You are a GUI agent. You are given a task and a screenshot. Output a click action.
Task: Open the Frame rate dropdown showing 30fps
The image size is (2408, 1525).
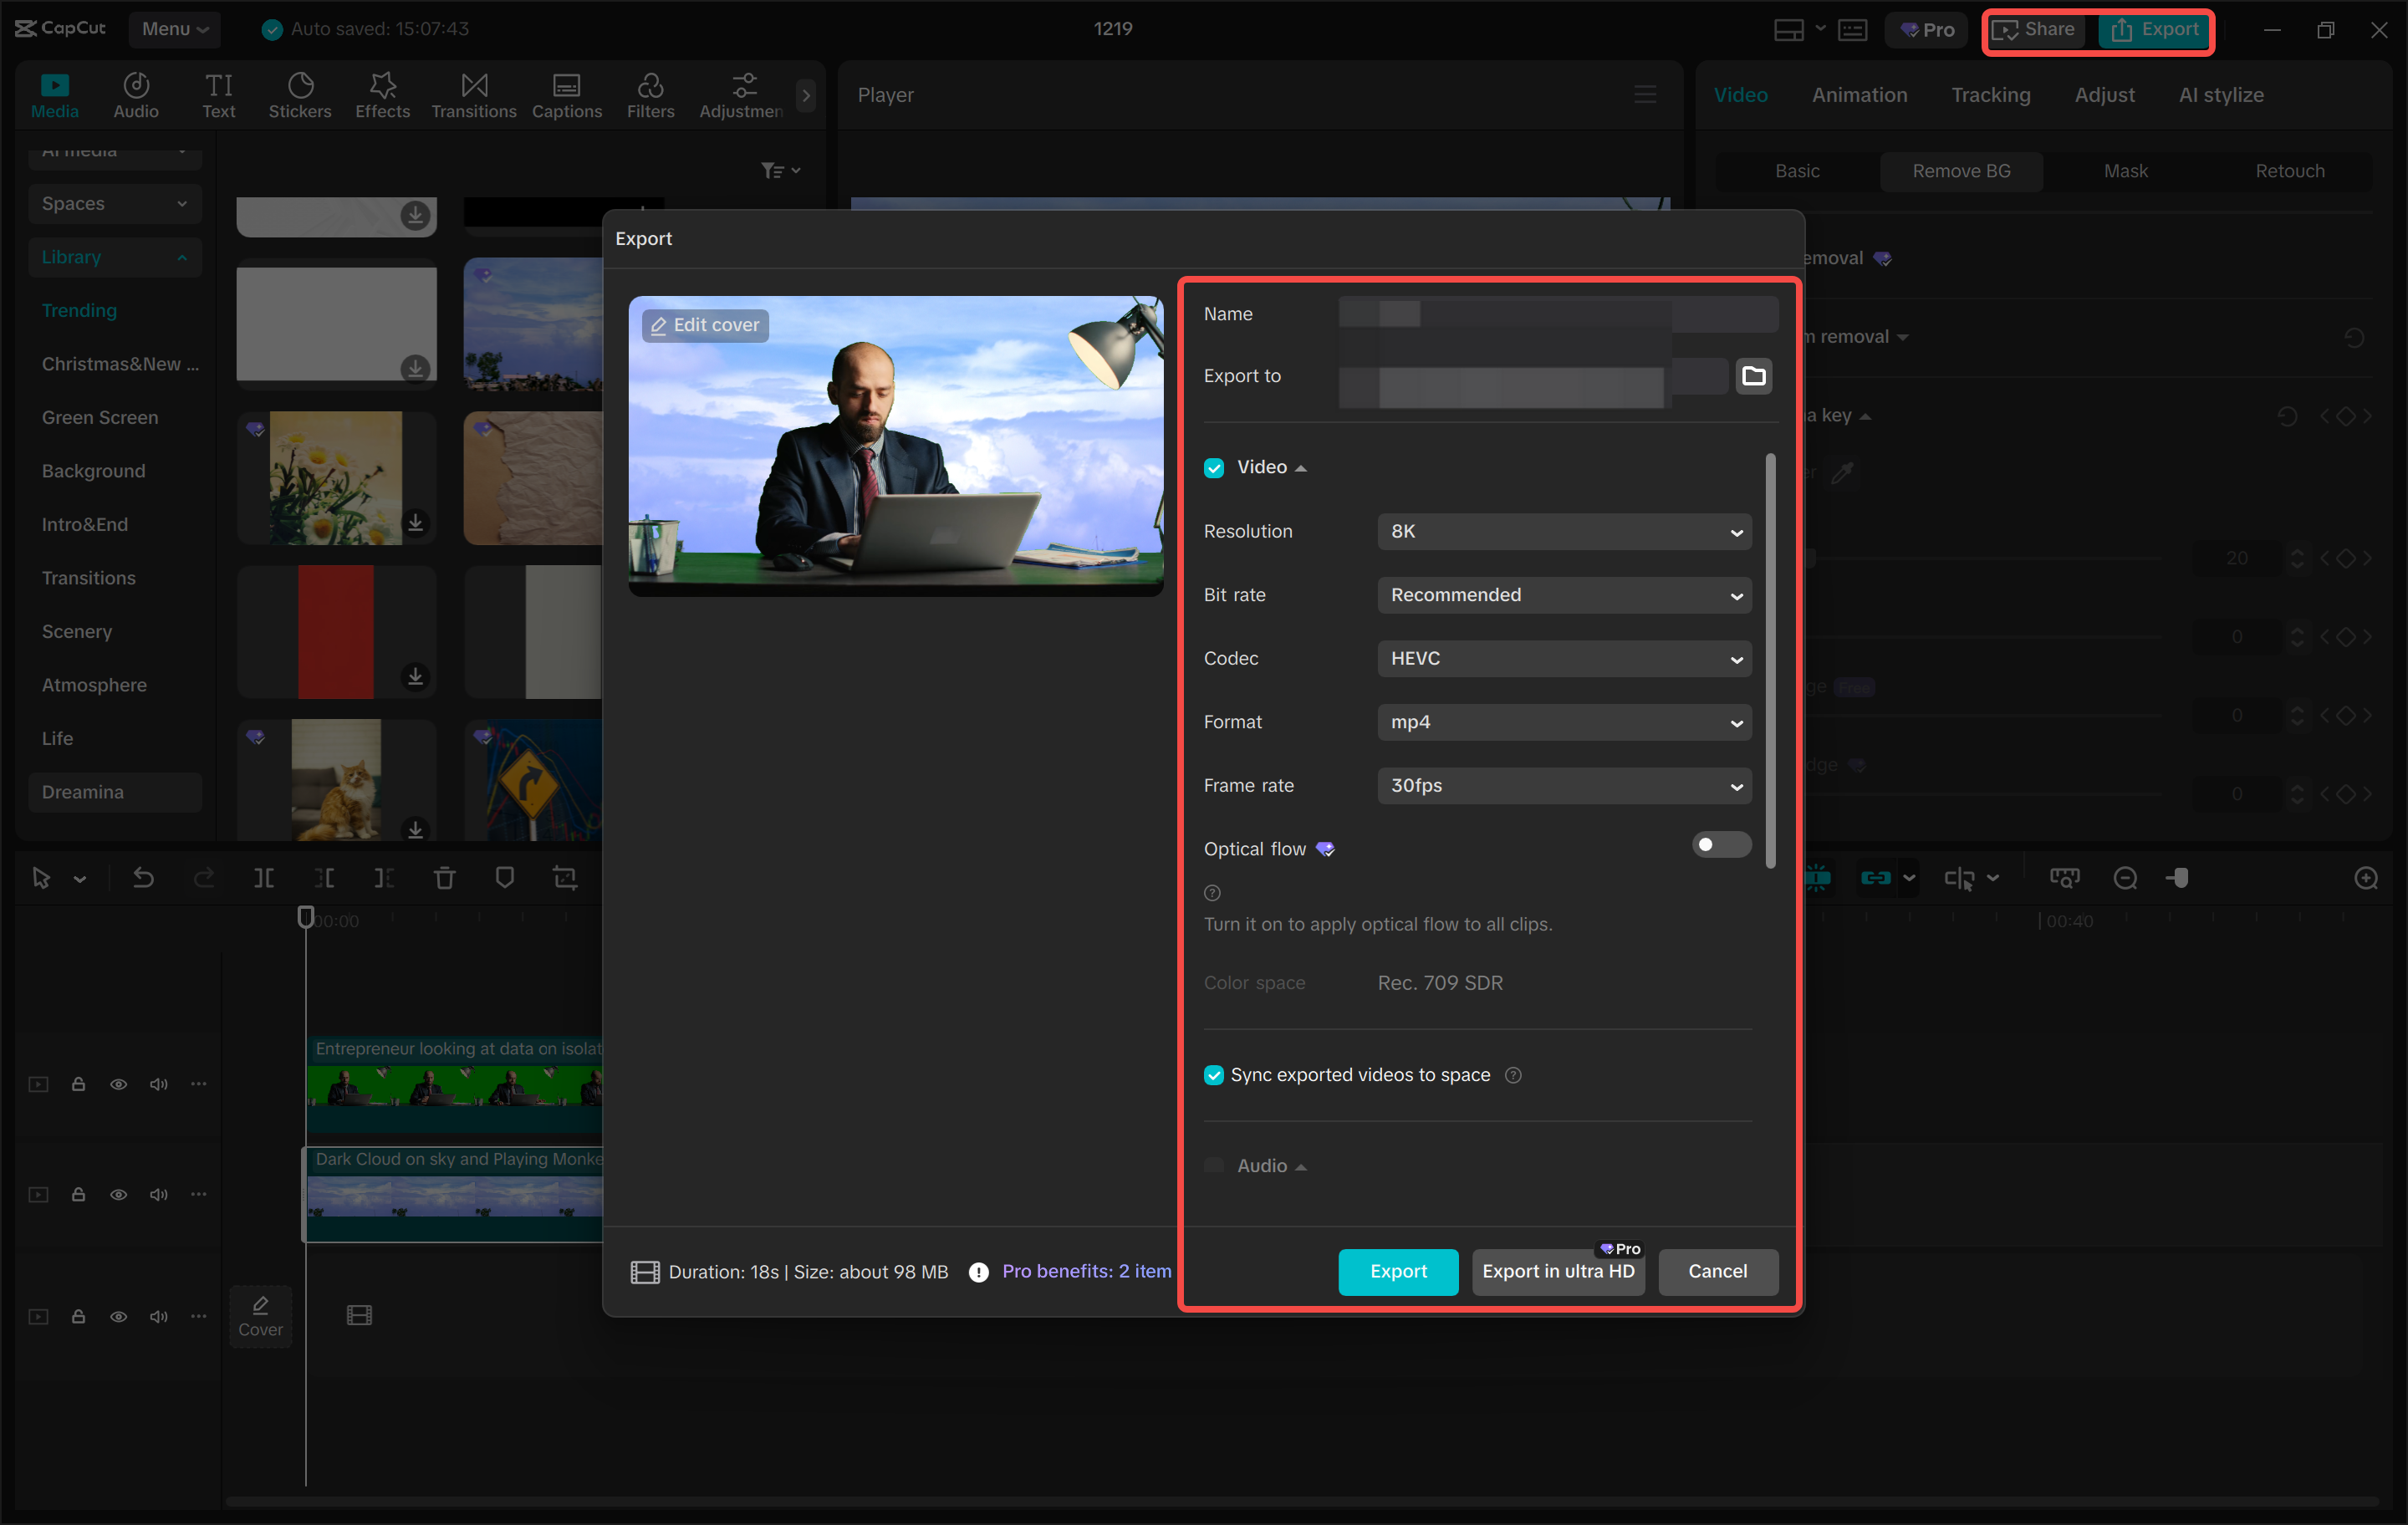(x=1564, y=786)
